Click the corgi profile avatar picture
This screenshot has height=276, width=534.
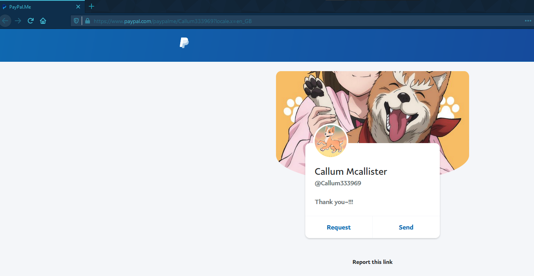click(x=331, y=141)
